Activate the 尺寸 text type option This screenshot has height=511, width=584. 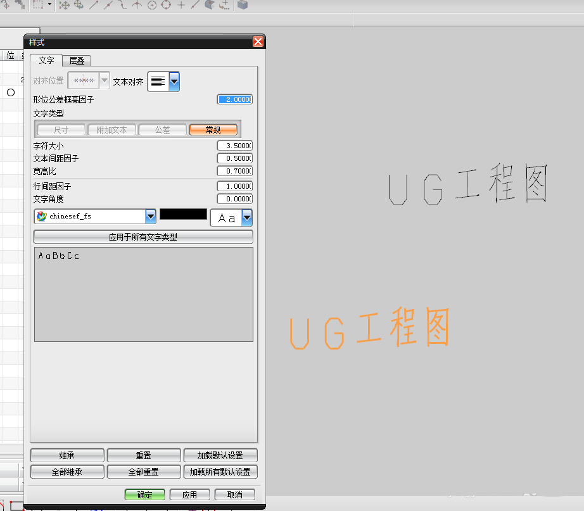(60, 130)
